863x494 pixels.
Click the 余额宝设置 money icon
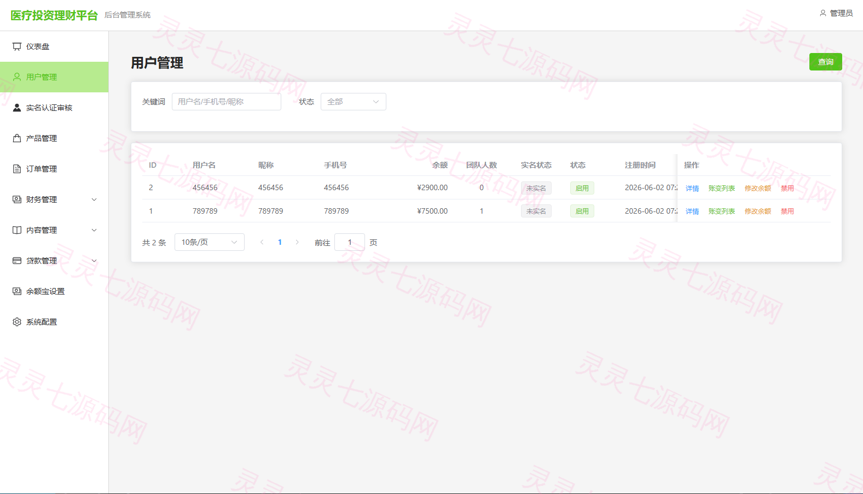tap(17, 291)
